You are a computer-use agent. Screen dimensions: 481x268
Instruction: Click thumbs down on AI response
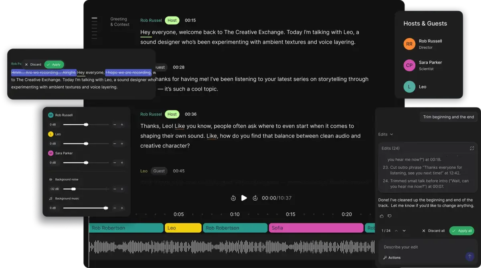coord(389,216)
